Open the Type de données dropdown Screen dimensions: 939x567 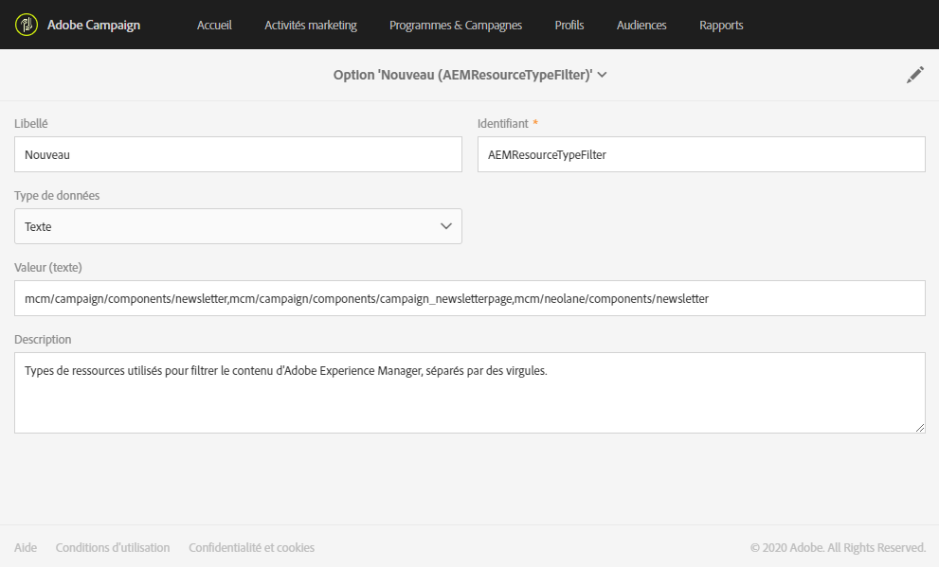tap(238, 226)
